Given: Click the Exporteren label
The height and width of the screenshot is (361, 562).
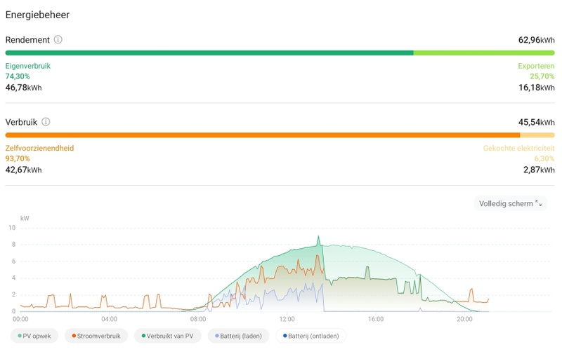Looking at the screenshot, I should [x=536, y=66].
